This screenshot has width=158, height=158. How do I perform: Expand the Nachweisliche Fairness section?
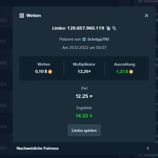pyautogui.click(x=84, y=148)
